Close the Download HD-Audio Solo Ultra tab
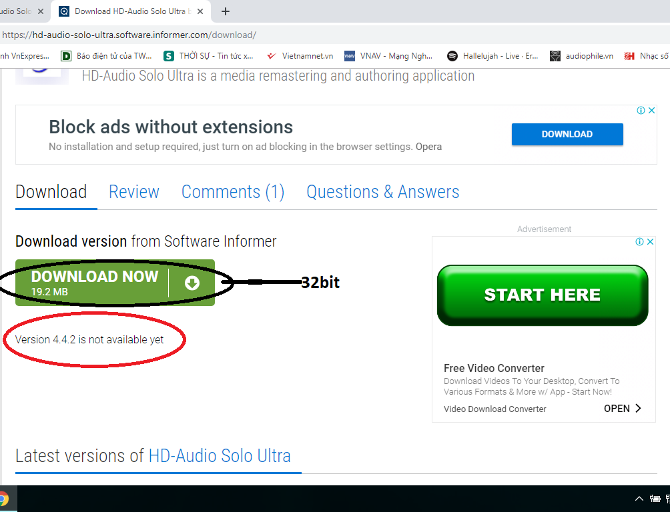Screen dimensions: 670x512 pos(200,11)
